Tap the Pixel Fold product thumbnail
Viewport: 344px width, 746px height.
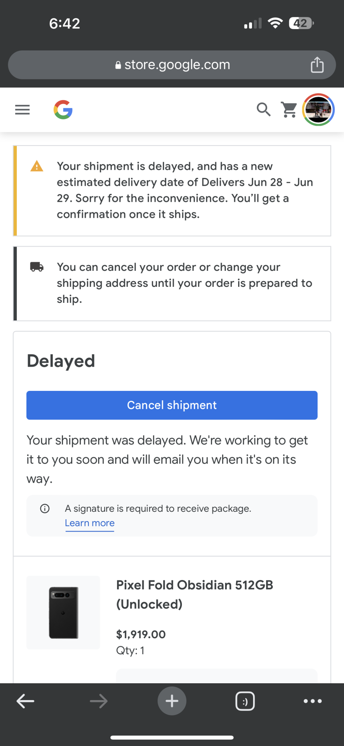click(63, 612)
